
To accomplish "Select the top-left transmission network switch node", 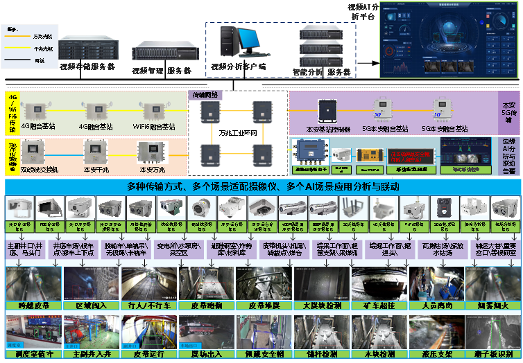I will click(209, 109).
